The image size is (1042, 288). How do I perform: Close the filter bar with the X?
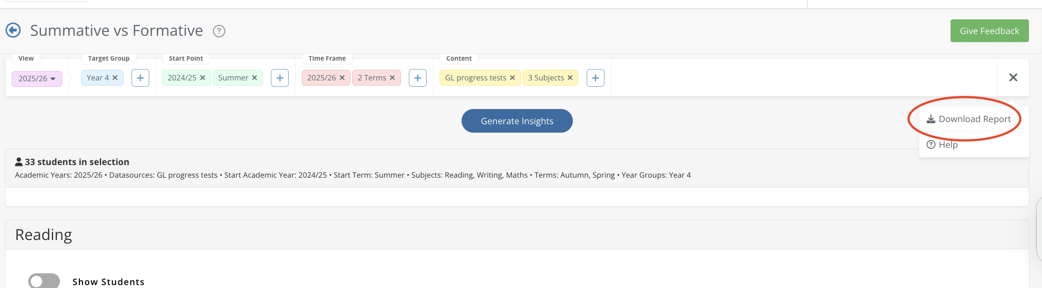1013,77
